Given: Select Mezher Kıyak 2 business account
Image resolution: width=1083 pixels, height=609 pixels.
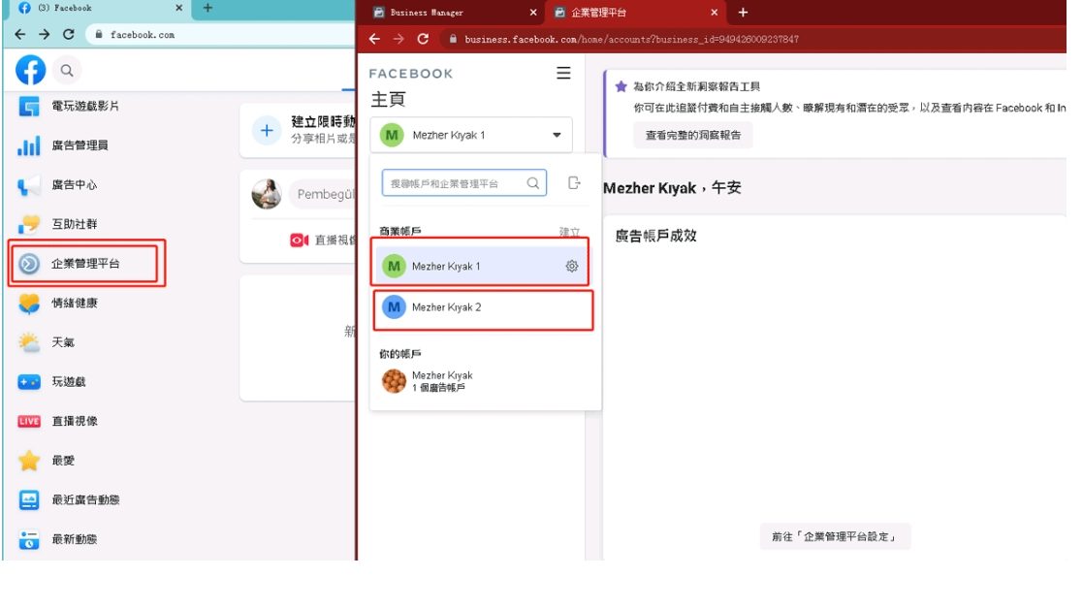Looking at the screenshot, I should coord(483,307).
